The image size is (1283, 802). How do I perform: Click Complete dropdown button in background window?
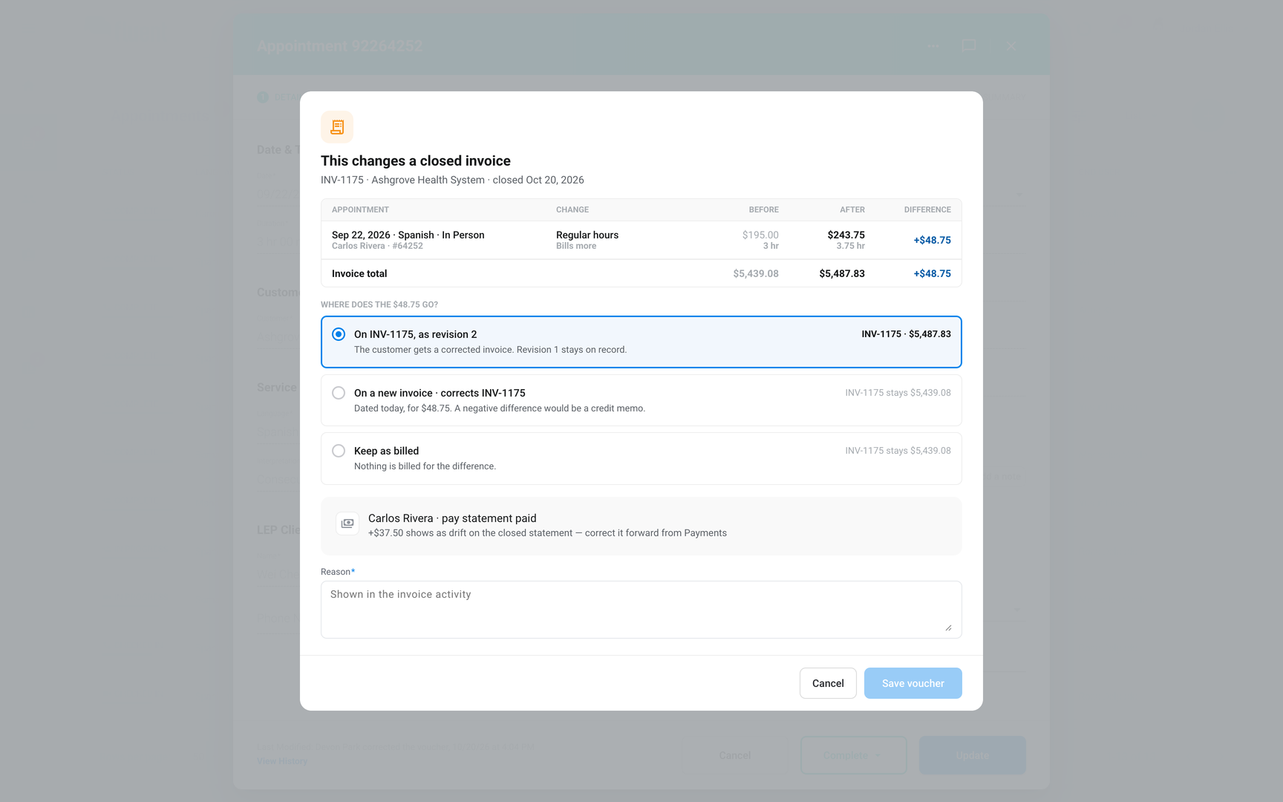click(x=854, y=755)
